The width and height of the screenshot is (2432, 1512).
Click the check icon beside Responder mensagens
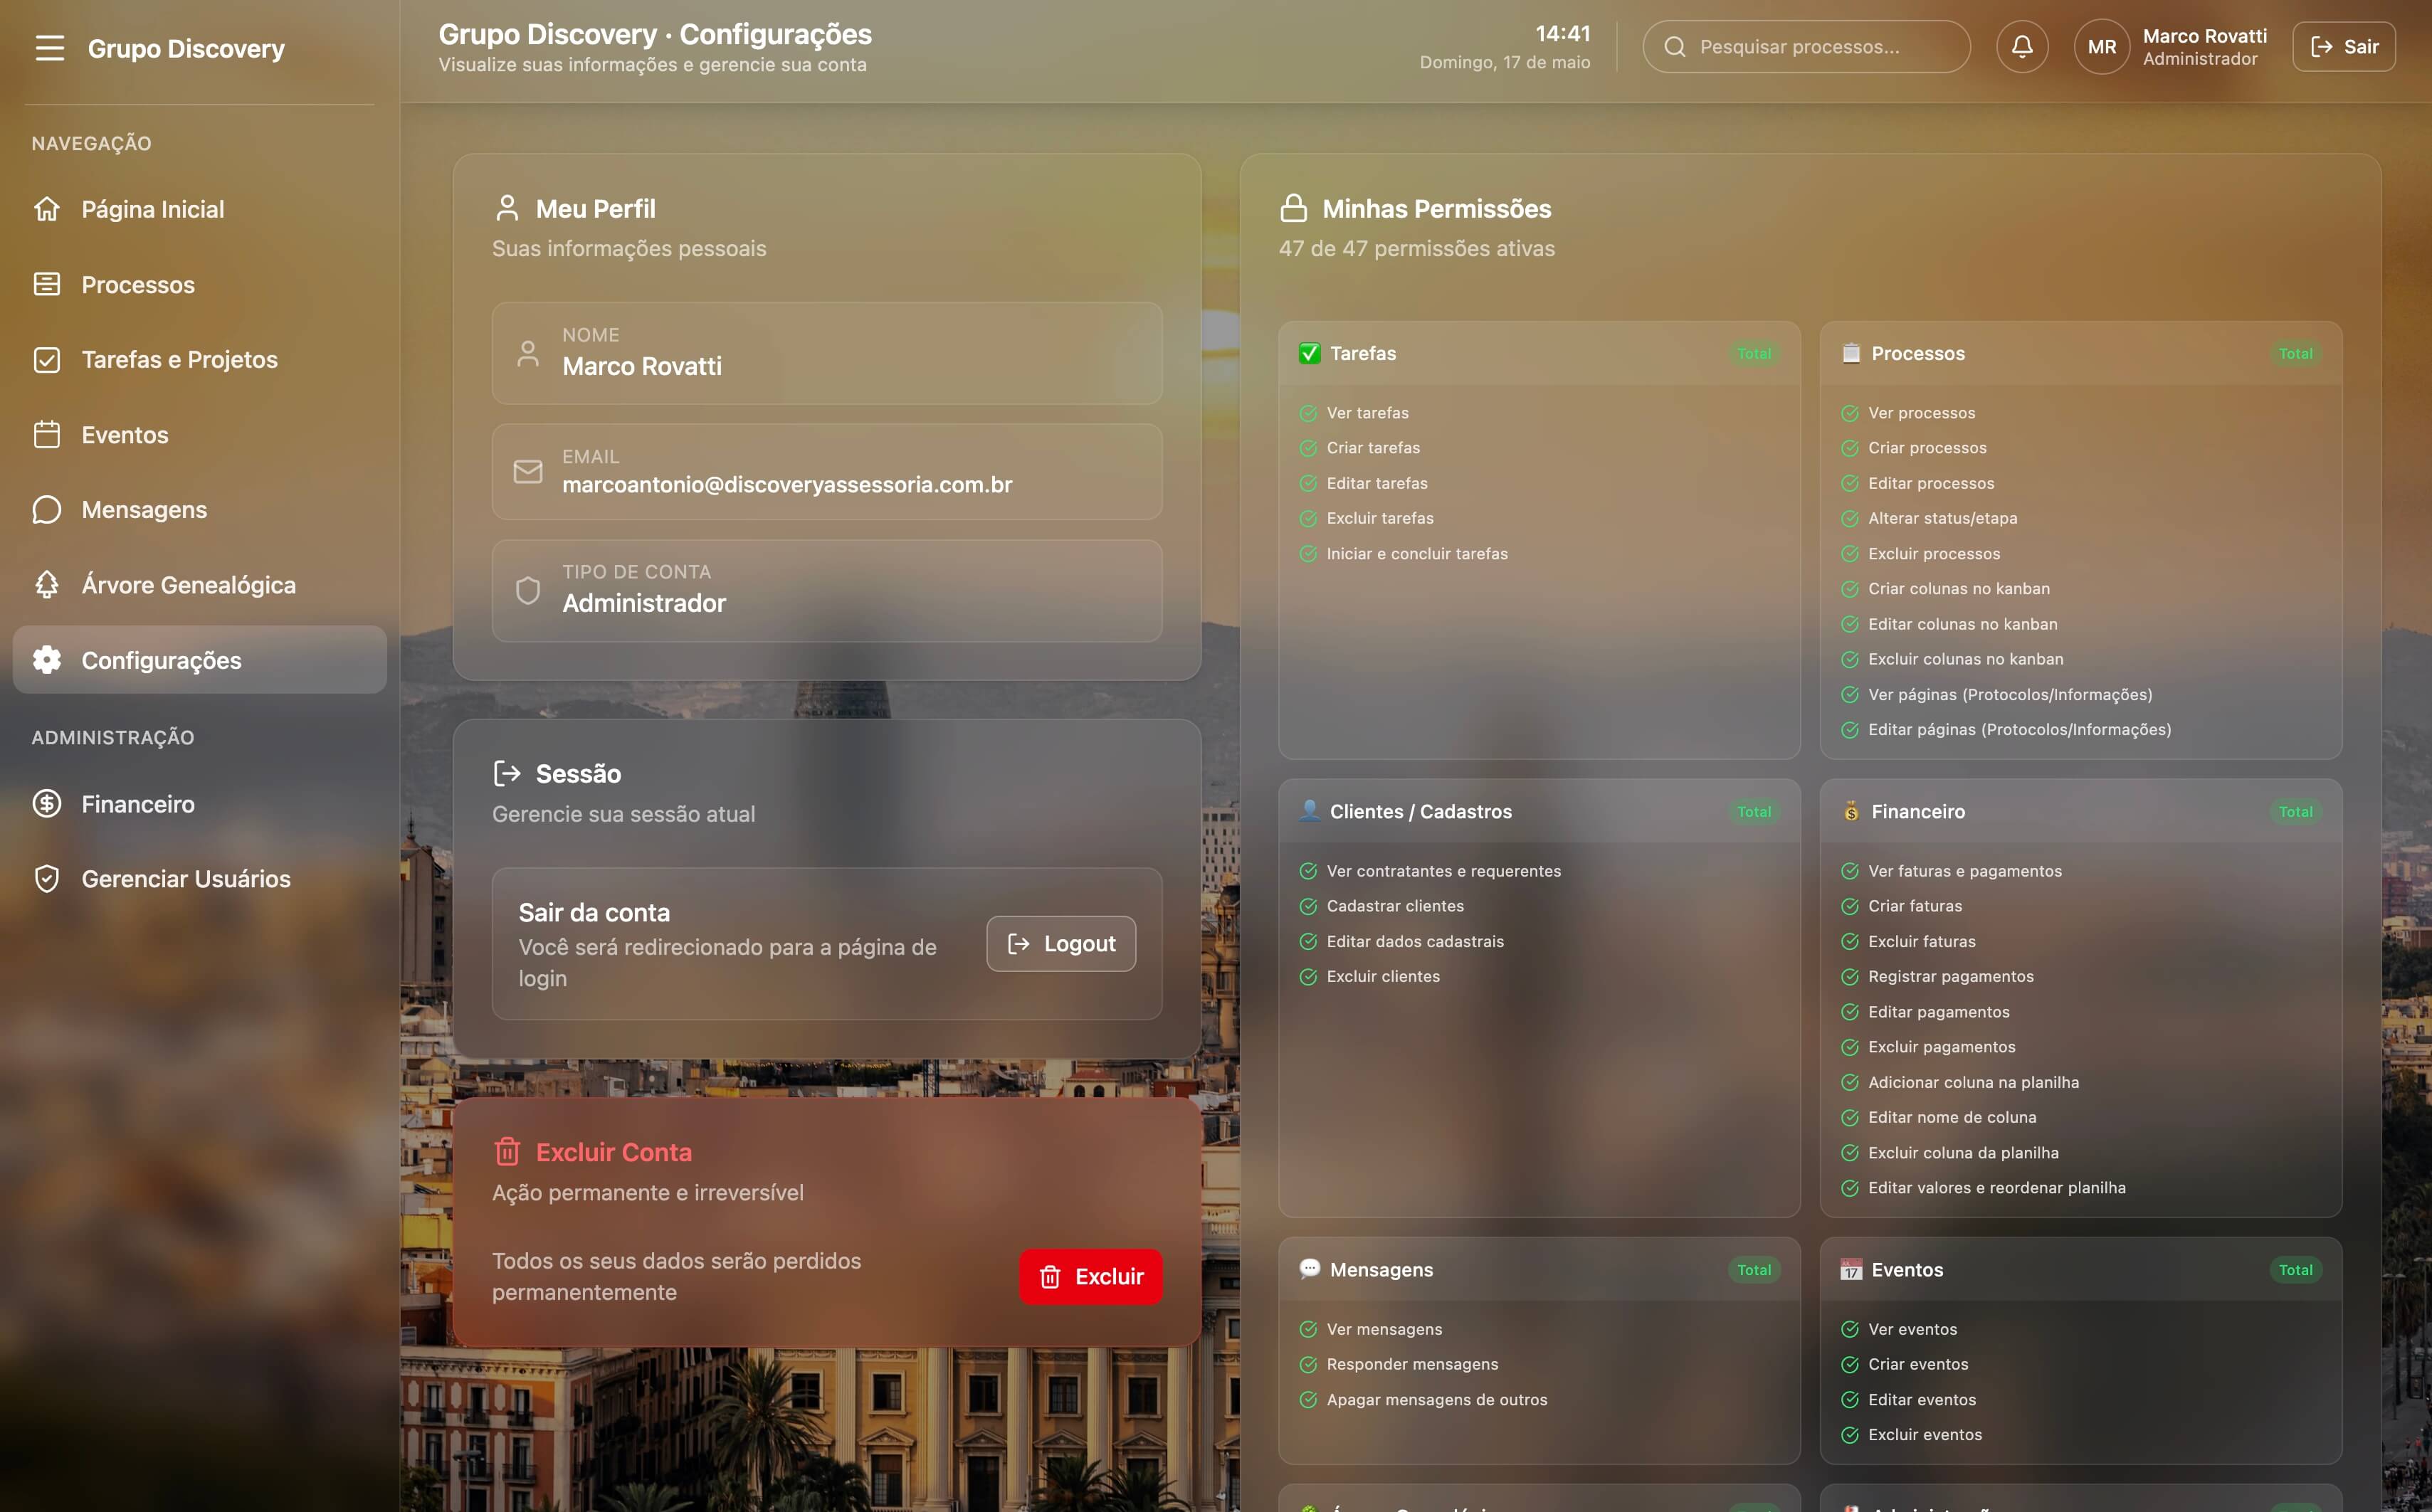point(1308,1364)
